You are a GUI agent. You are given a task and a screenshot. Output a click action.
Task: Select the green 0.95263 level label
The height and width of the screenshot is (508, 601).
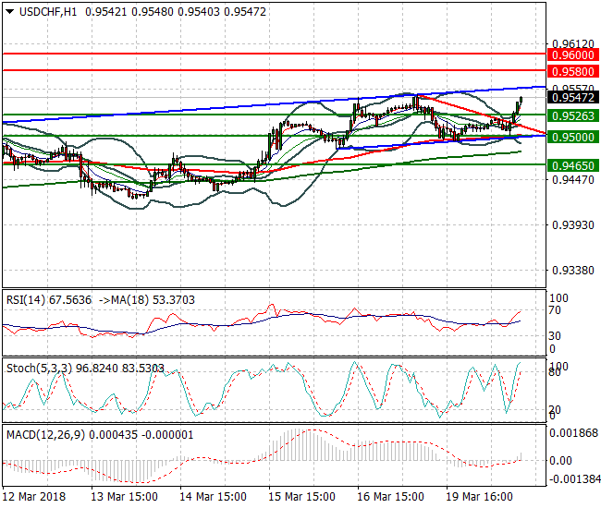tap(573, 116)
